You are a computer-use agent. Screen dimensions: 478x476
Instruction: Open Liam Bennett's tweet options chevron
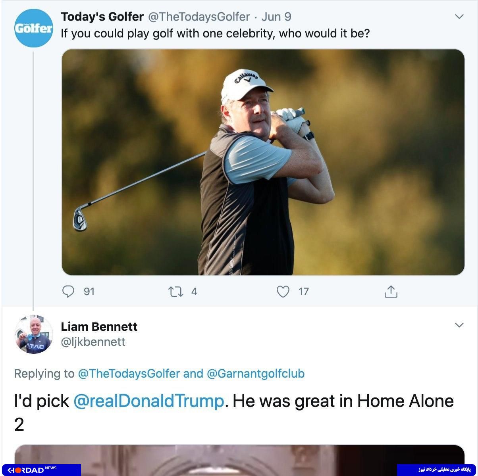[x=459, y=325]
